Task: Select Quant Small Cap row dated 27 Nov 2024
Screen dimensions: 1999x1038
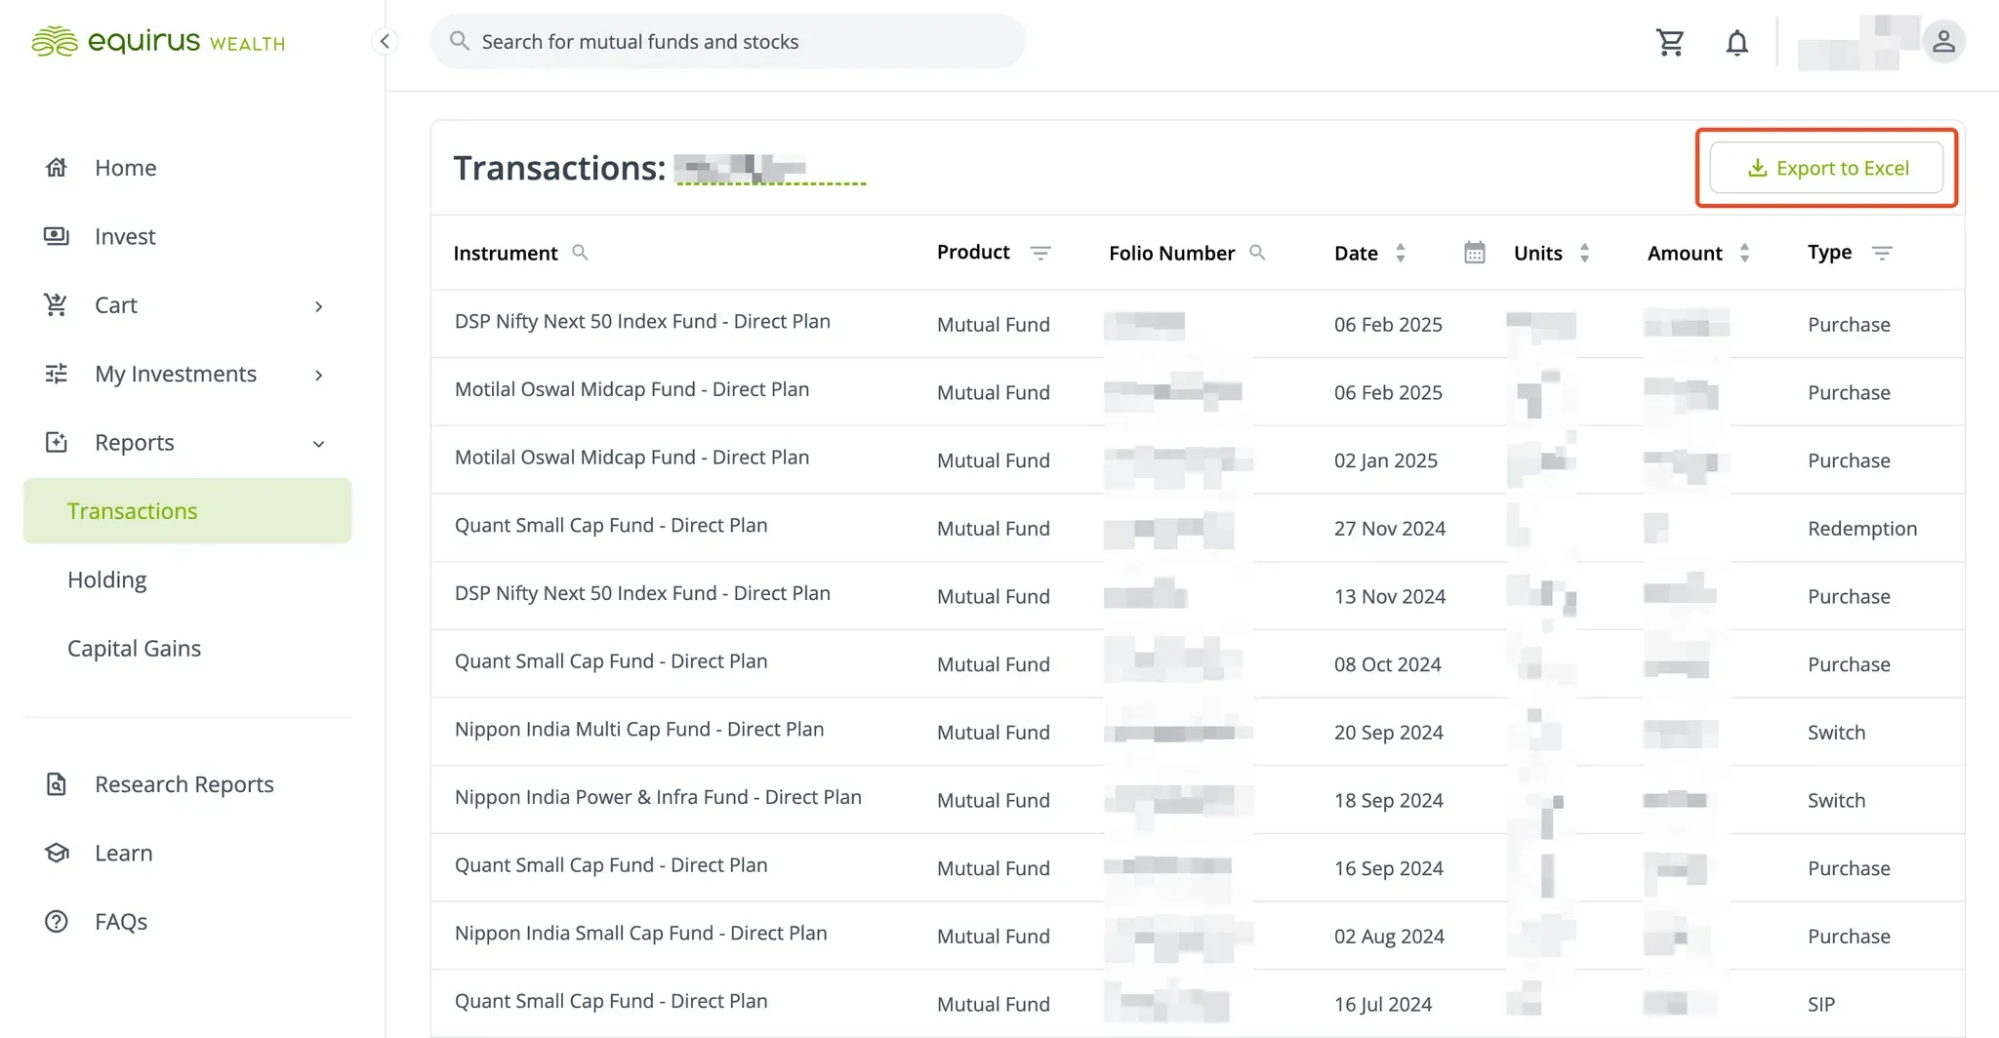Action: pos(1198,528)
